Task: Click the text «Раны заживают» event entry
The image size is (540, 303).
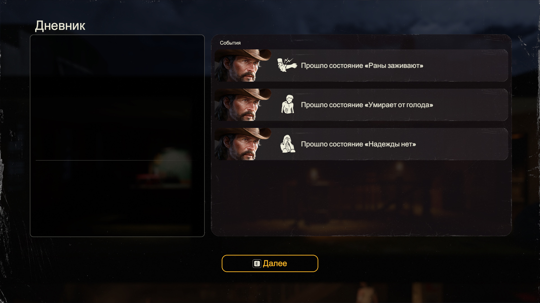Action: (x=362, y=66)
